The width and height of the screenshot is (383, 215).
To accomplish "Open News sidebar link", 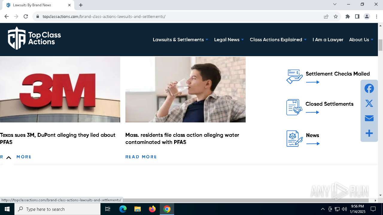I will [x=312, y=135].
